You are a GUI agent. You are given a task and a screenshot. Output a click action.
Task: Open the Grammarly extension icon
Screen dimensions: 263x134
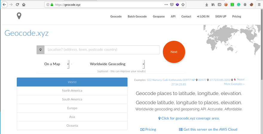click(239, 5)
